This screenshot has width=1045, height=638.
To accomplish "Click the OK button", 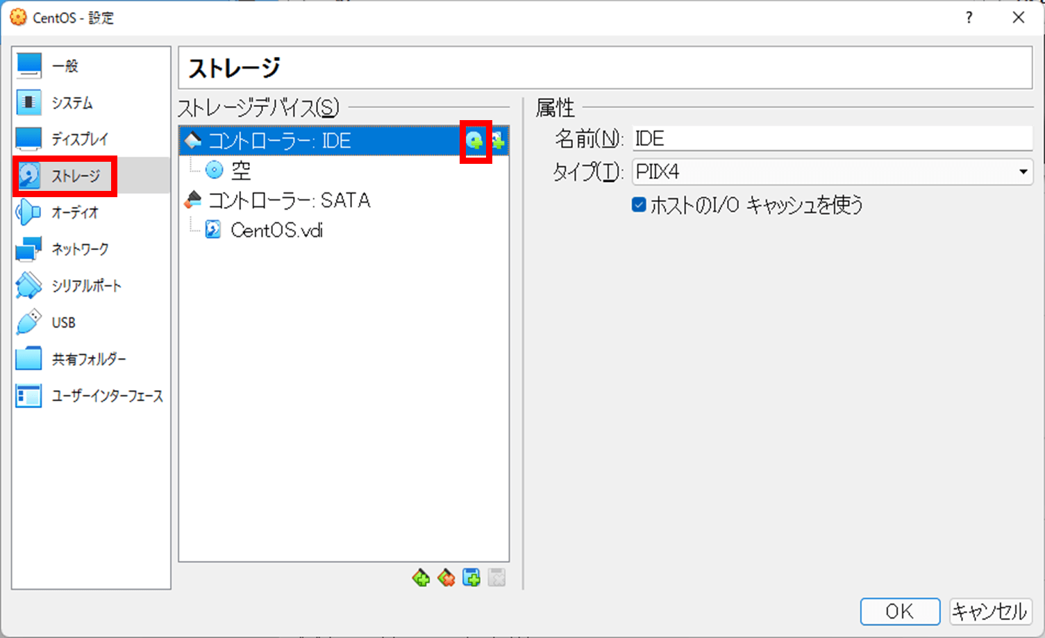I will (x=900, y=611).
